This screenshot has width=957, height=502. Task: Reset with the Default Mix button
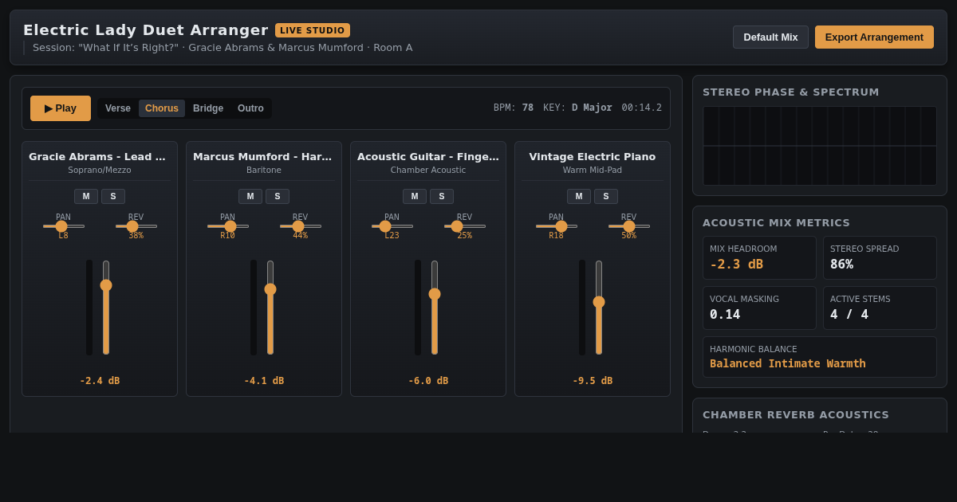coord(770,37)
